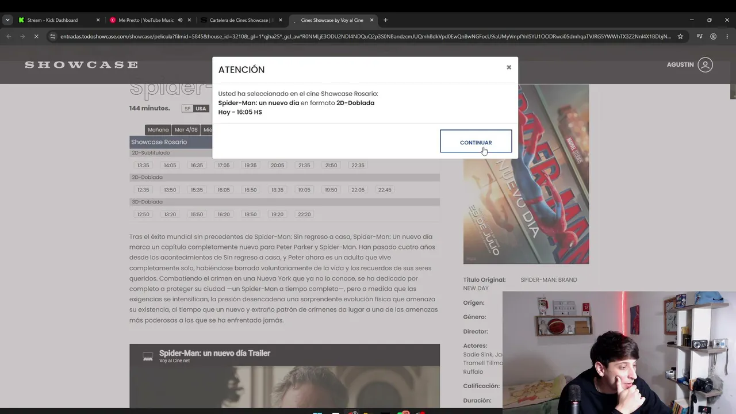This screenshot has width=736, height=414.
Task: Pick the 20:05 2D-Subtitulado showtime
Action: [278, 165]
